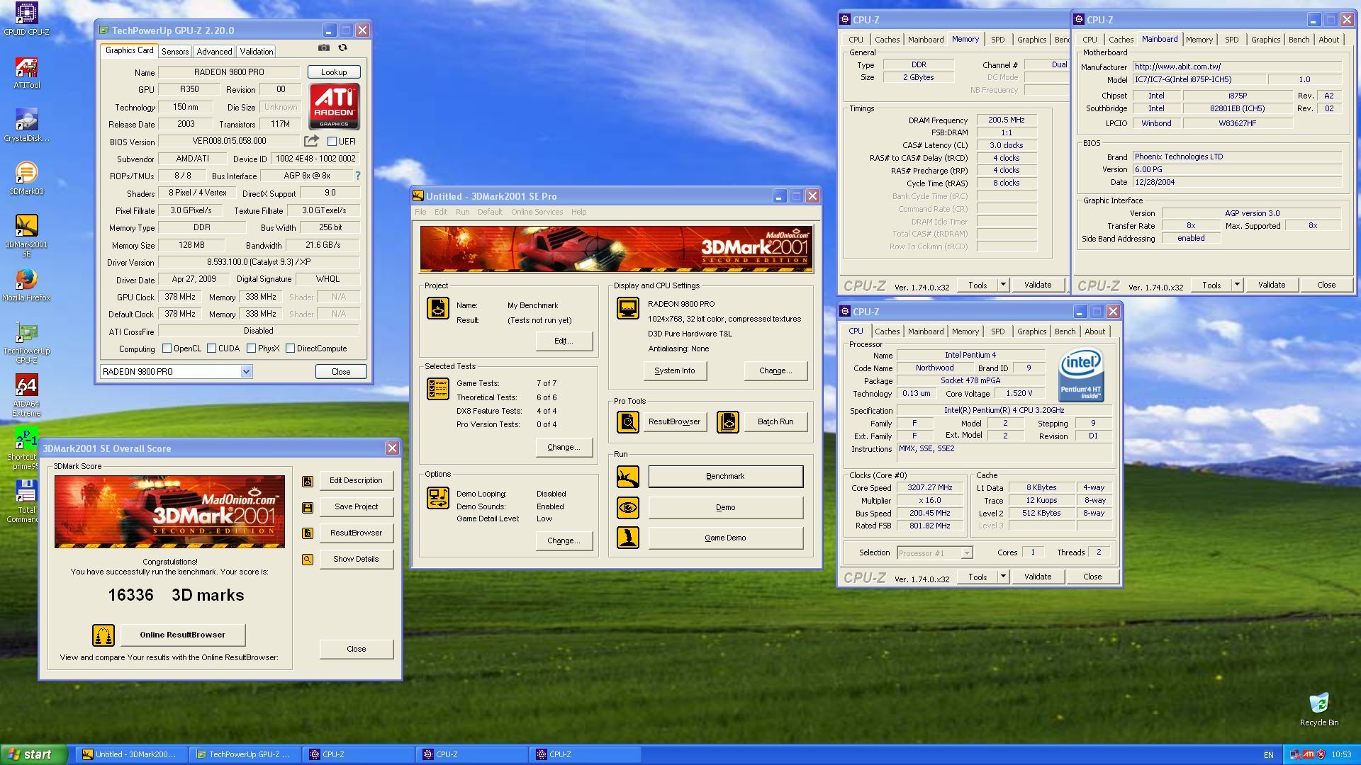1361x765 pixels.
Task: Click the ResultBrowser magnifier icon
Action: point(627,422)
